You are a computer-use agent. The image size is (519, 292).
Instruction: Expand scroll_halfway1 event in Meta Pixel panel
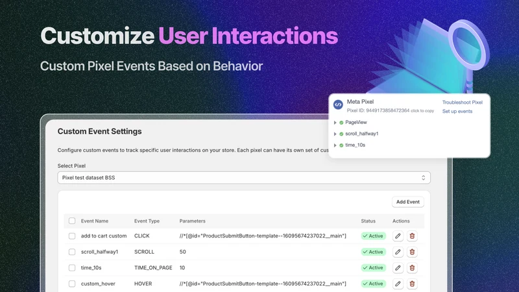click(335, 134)
